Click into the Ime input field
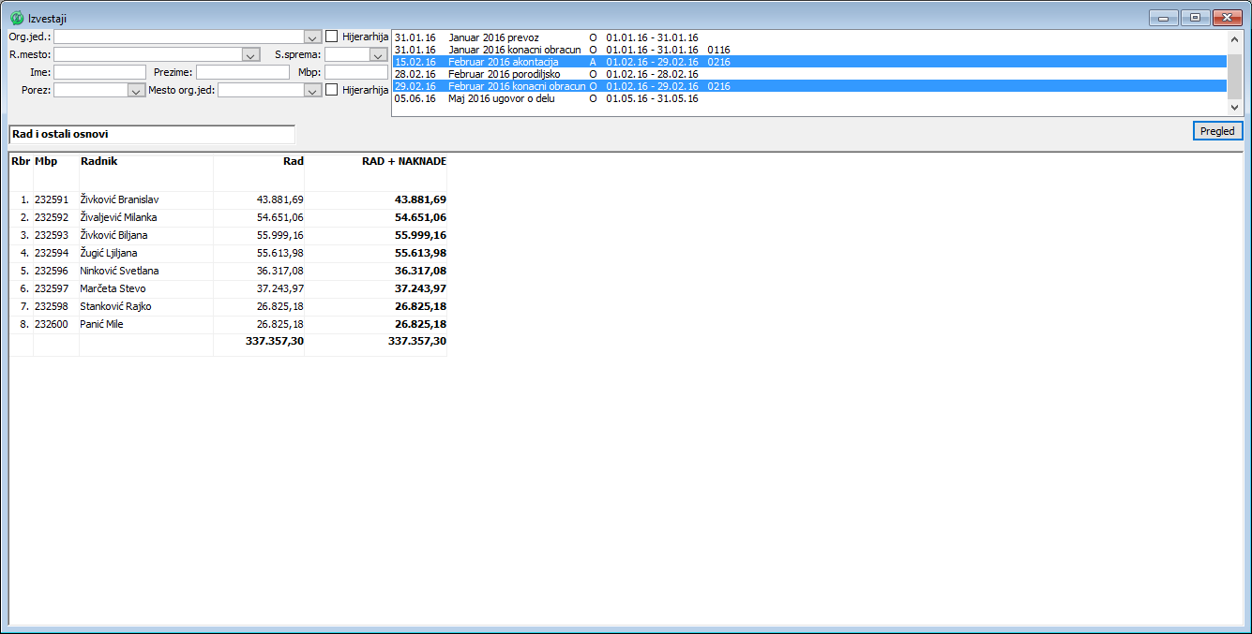Screen dimensions: 1252x634 coord(100,72)
